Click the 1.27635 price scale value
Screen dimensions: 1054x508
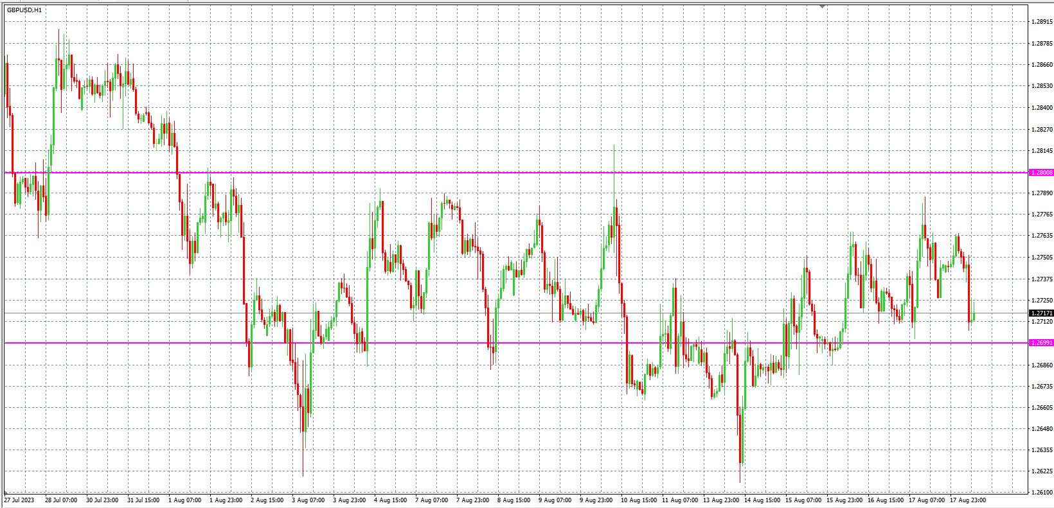(1041, 236)
